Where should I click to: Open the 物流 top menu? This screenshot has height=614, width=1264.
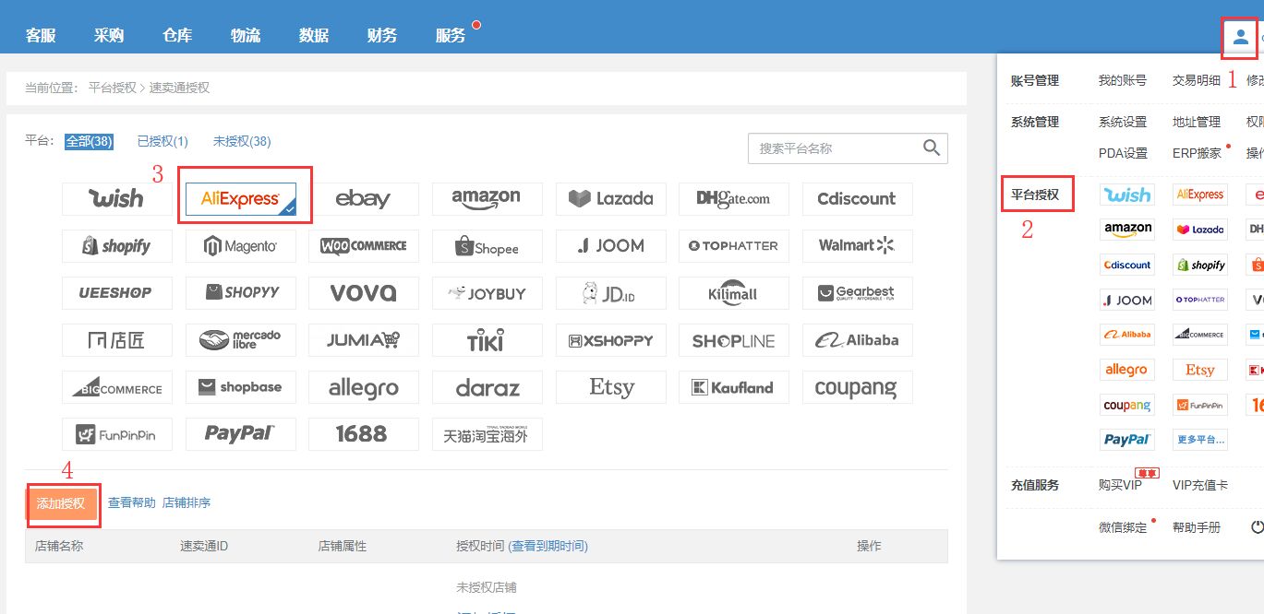(x=246, y=35)
